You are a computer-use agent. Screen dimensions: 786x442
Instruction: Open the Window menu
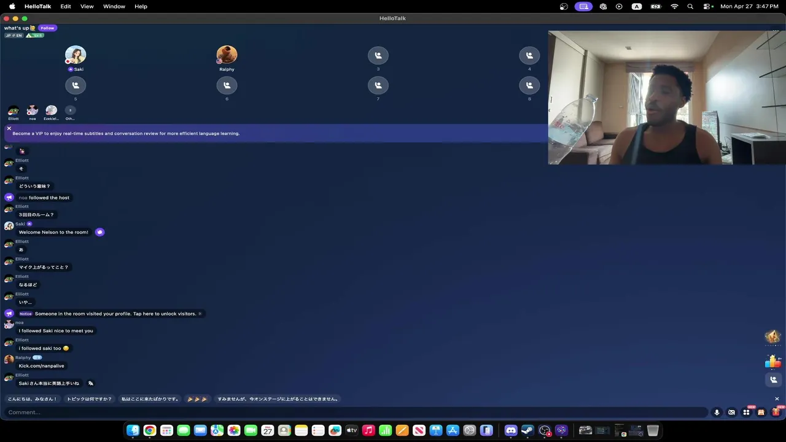click(x=114, y=6)
